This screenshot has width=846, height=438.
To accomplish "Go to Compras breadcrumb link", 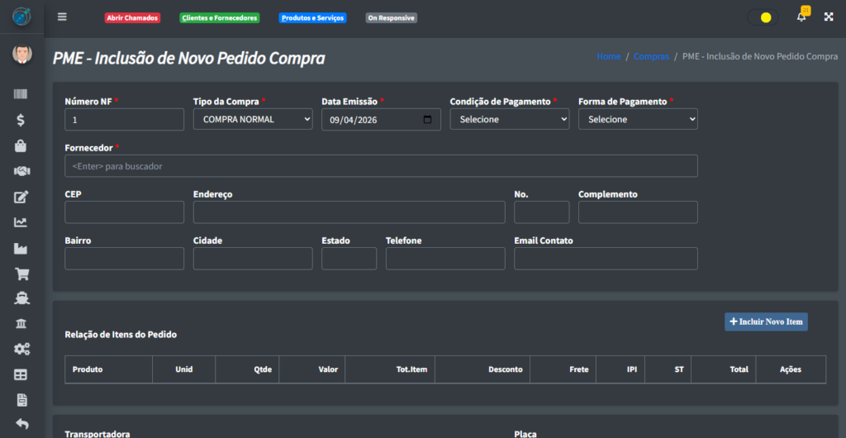I will (x=651, y=56).
